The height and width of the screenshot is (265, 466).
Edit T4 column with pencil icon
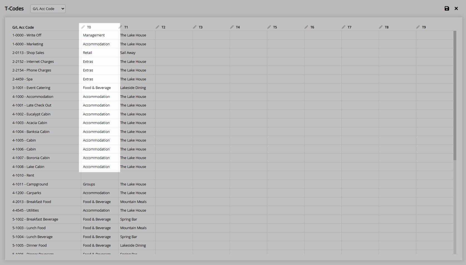pos(232,27)
